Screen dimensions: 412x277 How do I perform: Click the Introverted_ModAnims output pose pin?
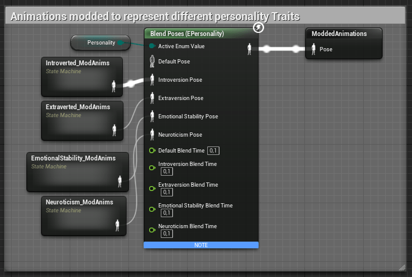click(x=114, y=86)
